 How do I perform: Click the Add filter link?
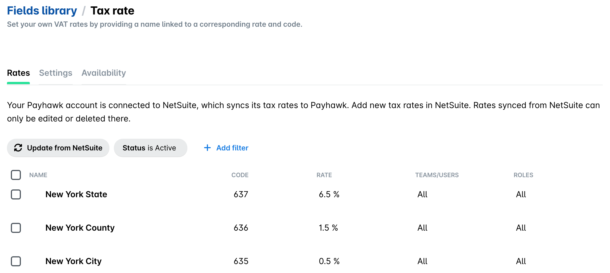coord(232,148)
